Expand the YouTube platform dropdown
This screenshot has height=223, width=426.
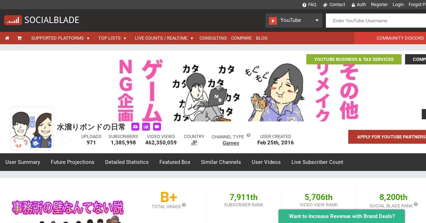(x=294, y=21)
